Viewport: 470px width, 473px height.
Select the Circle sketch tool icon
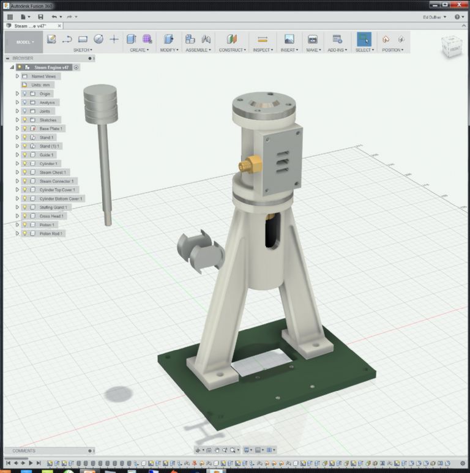[x=99, y=39]
